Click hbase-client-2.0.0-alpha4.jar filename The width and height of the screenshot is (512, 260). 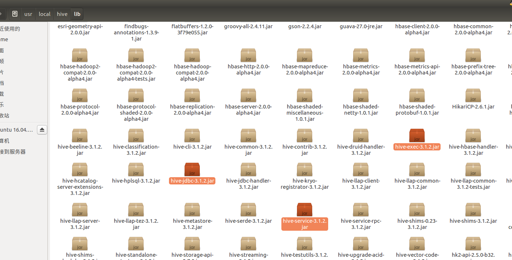click(x=417, y=29)
